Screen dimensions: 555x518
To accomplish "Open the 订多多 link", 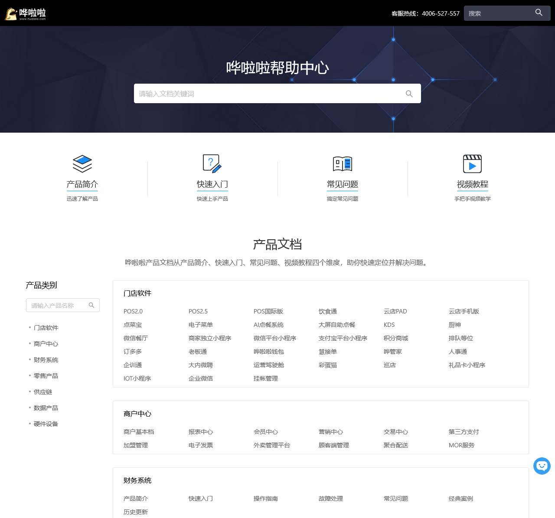I will point(133,352).
